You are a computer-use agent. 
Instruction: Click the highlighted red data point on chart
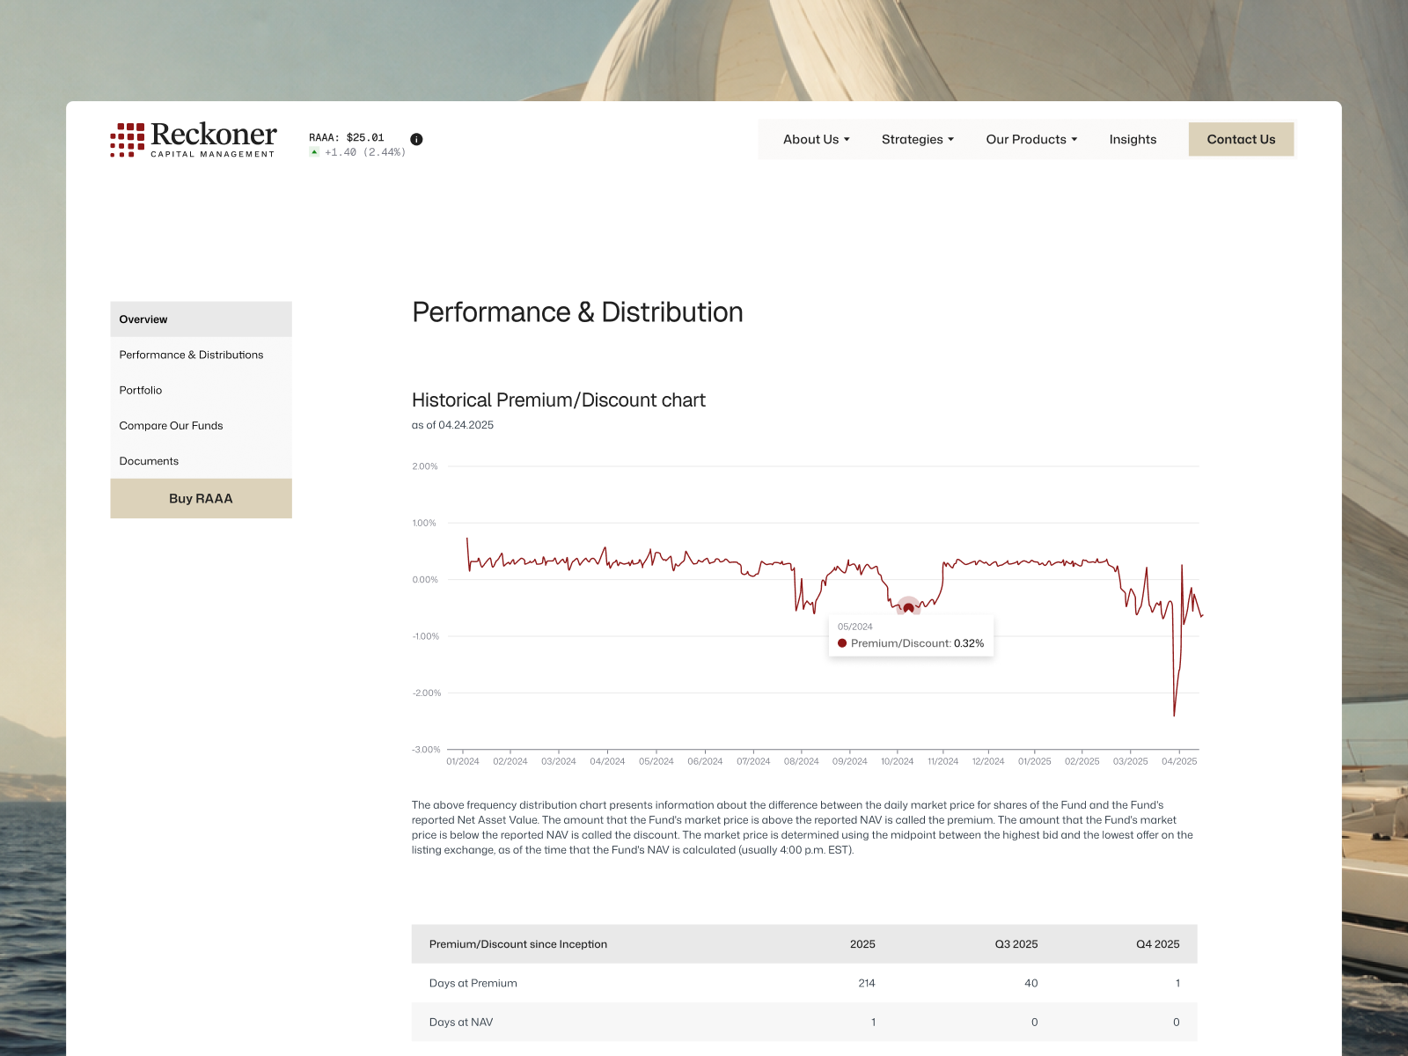tap(908, 607)
